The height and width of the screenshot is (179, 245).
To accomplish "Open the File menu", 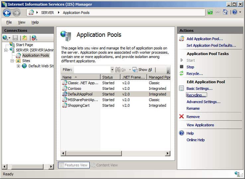I will [x=9, y=22].
